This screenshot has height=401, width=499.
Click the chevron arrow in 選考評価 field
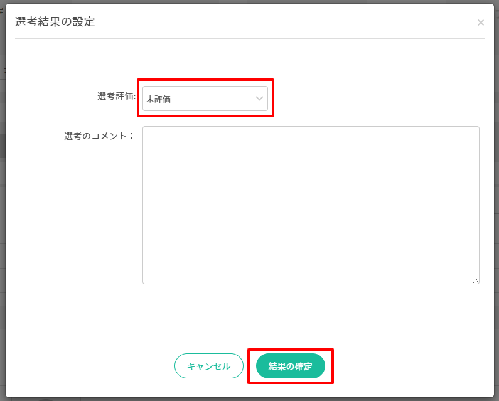point(259,99)
